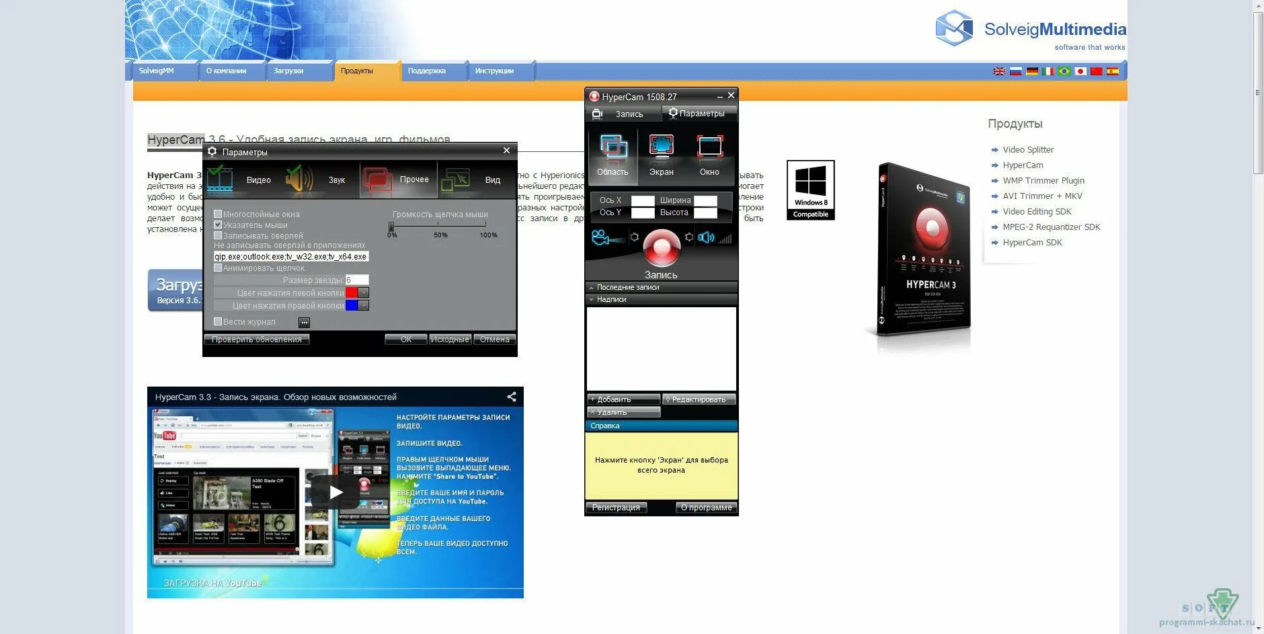Click the Windows 8 Compatible badge
Image resolution: width=1264 pixels, height=634 pixels.
[x=811, y=190]
